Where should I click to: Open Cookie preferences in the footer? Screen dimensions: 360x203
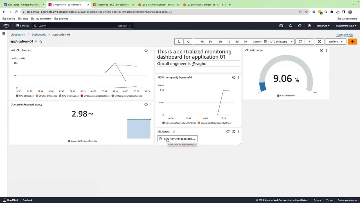coord(347,200)
